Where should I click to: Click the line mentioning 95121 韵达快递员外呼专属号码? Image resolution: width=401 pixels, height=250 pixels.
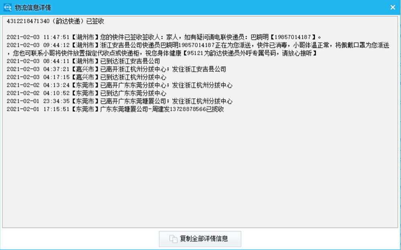(163, 53)
